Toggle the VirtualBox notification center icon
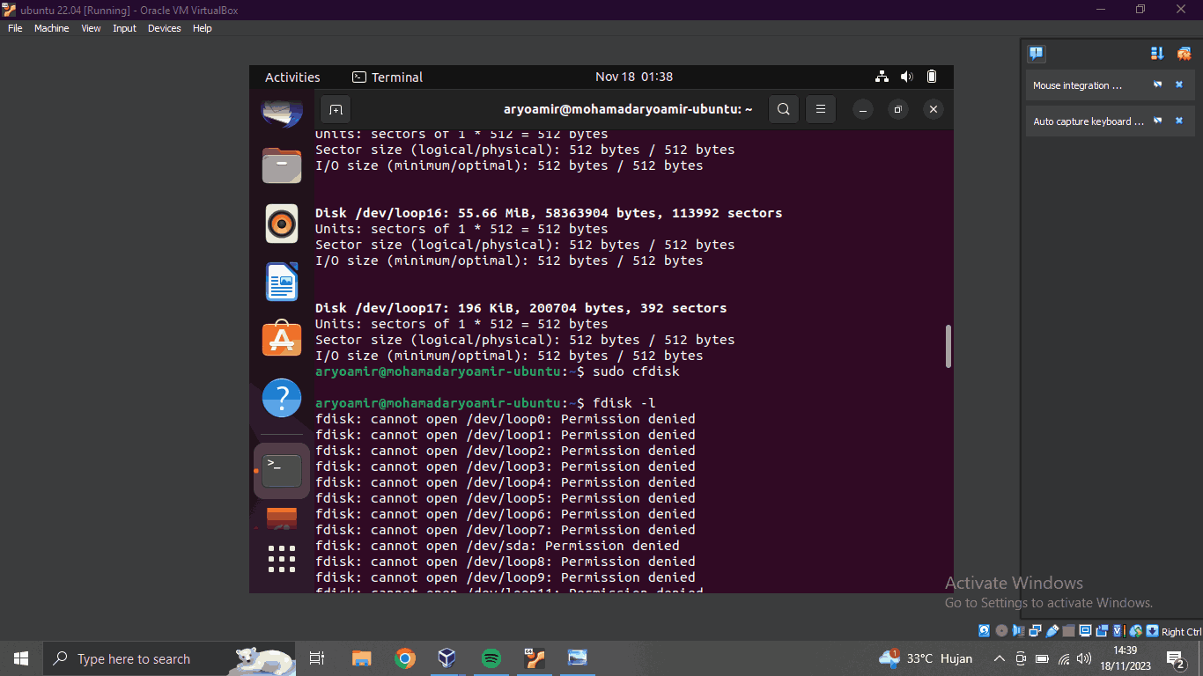 1037,54
